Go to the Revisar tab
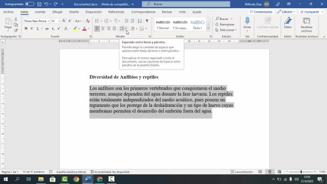Screen dimensions: 327x184 (x=167, y=12)
